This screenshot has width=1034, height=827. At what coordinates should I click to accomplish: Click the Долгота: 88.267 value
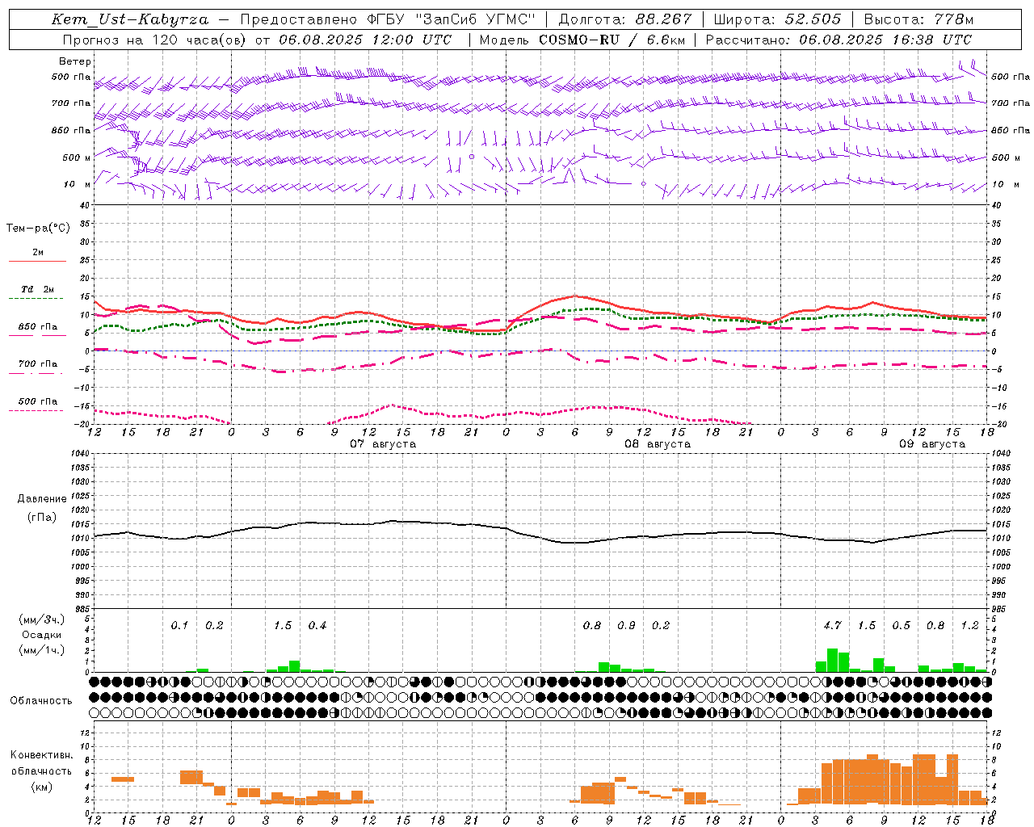tap(625, 19)
